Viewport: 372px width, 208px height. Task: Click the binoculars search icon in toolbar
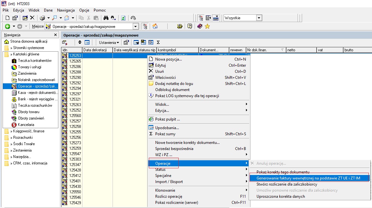(106, 18)
